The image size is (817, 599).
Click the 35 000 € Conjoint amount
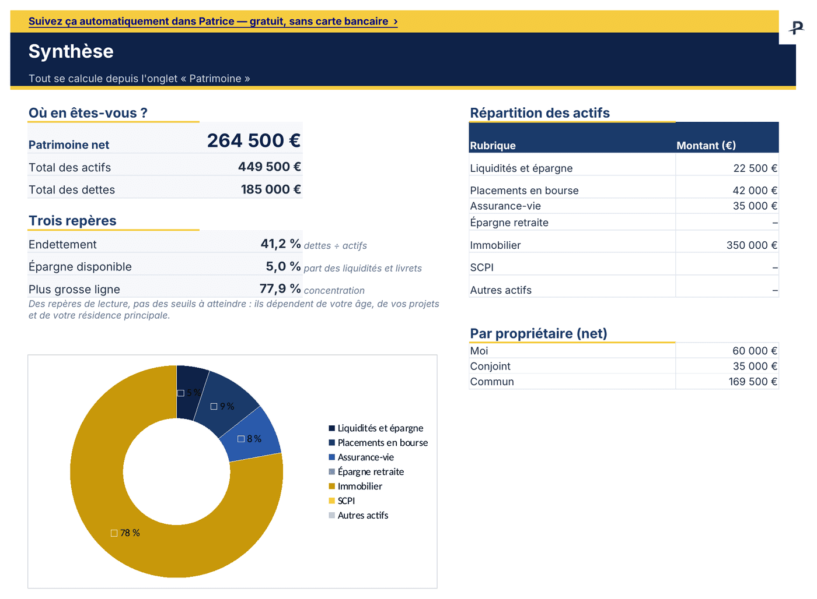point(755,367)
